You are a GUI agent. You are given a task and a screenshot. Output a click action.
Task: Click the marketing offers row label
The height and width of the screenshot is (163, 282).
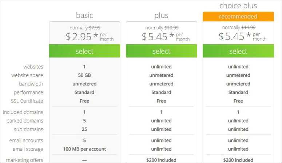[25, 160]
